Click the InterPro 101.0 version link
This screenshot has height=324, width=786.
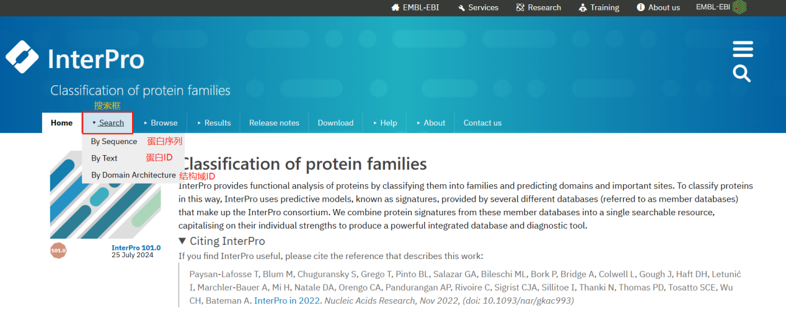(x=136, y=247)
